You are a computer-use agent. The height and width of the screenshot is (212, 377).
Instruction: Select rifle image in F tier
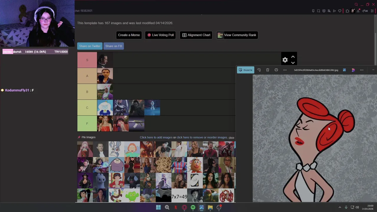(136, 124)
